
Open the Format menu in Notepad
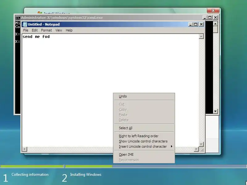click(x=46, y=30)
